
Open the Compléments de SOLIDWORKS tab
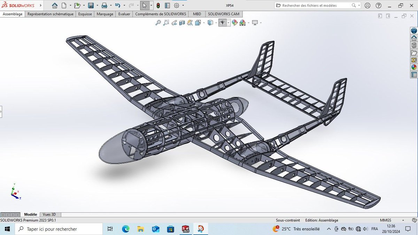[x=161, y=14]
